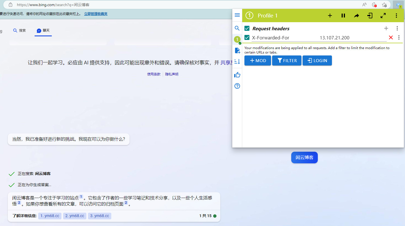Click the search icon in ModHeader sidebar
Image resolution: width=405 pixels, height=226 pixels.
[237, 28]
